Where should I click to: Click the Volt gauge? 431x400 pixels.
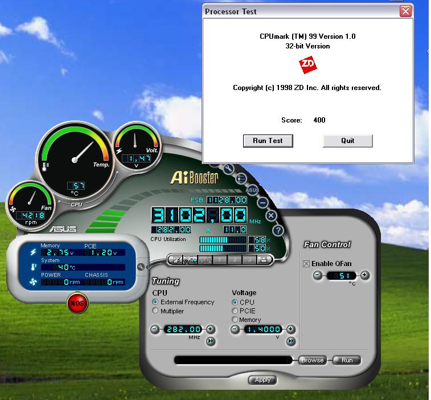click(137, 147)
